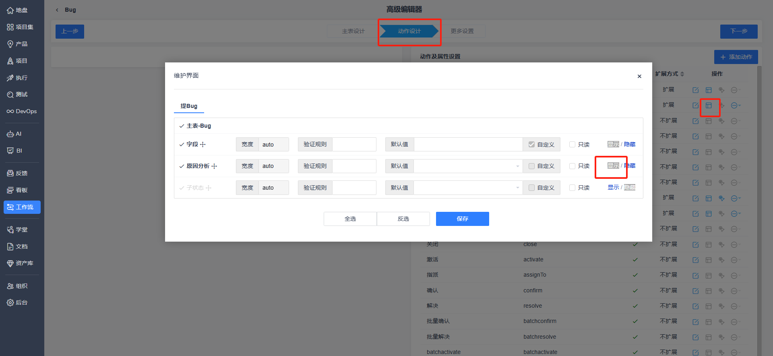Open 资产库 in the sidebar
The image size is (773, 356).
click(20, 263)
